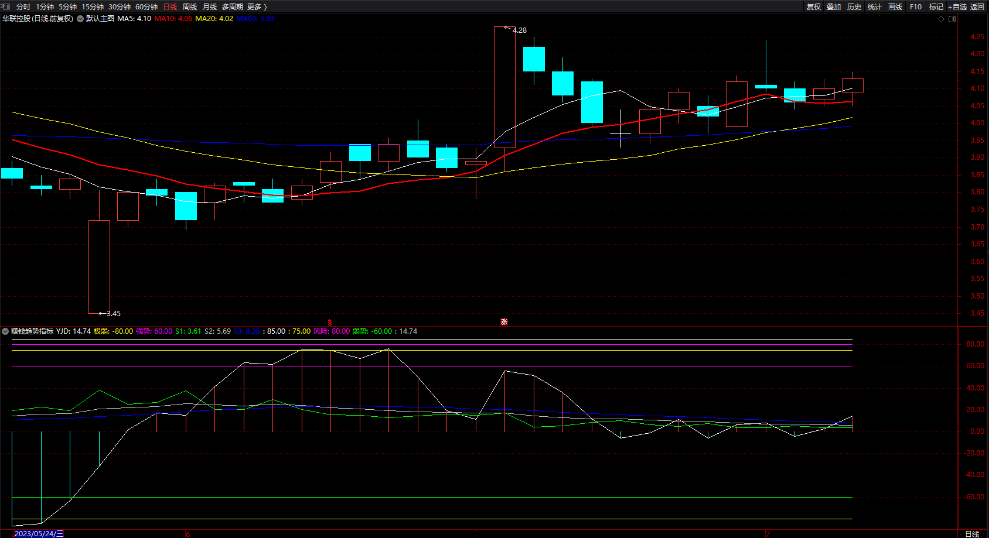Click the 日线 label at bottom-right
Viewport: 989px width, 538px height.
tap(972, 533)
